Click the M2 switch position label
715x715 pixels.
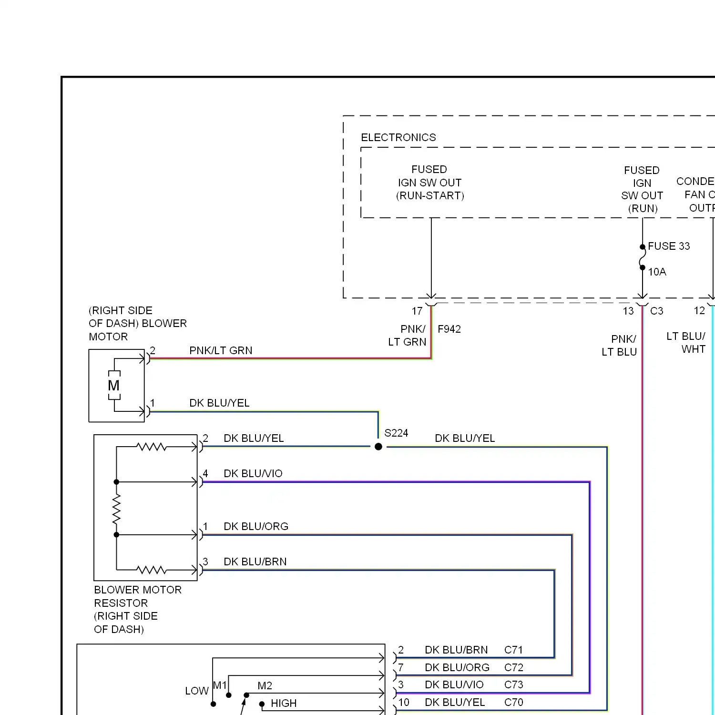(x=265, y=686)
